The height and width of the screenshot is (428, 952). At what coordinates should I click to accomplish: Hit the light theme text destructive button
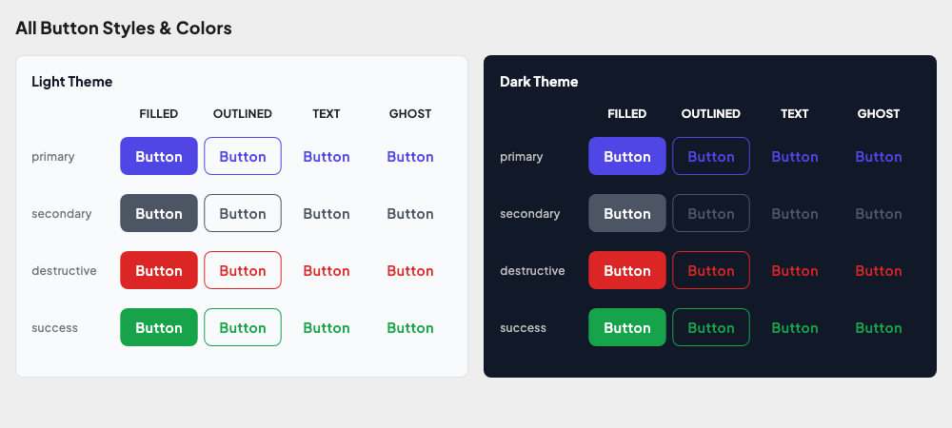click(327, 270)
